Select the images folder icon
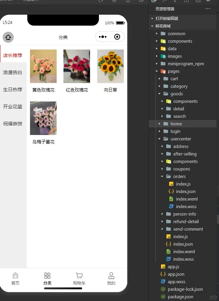This screenshot has width=219, height=301. point(163,56)
